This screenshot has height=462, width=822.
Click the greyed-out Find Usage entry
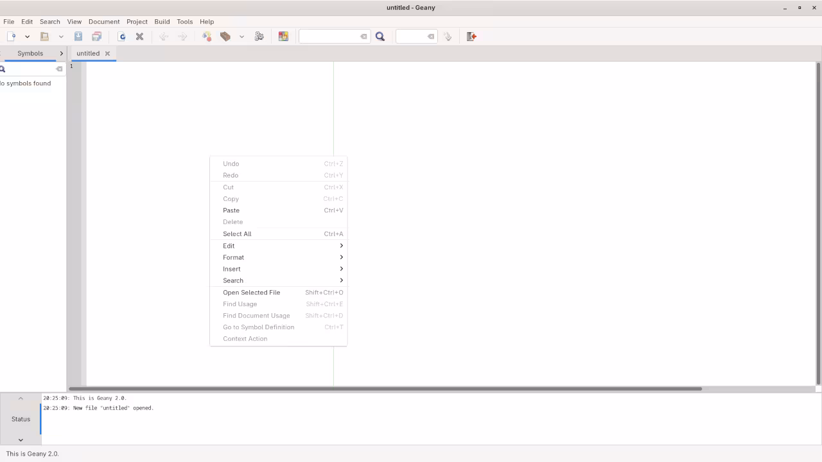278,304
